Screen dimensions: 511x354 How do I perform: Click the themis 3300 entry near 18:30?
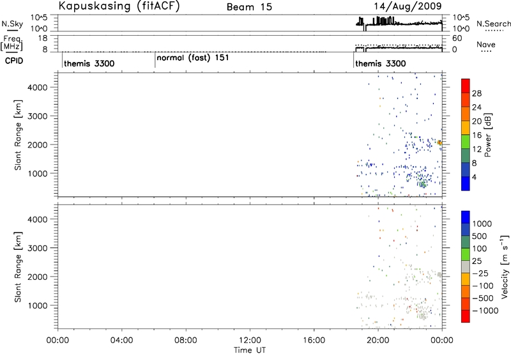point(381,63)
